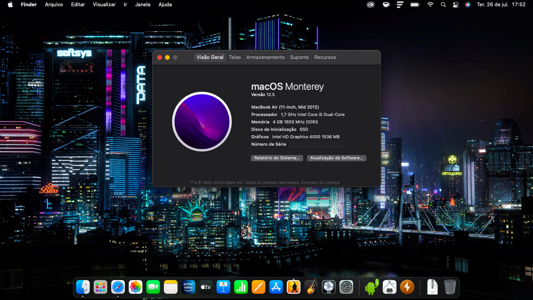Launch Apple TV from the dock
This screenshot has height=300, width=533.
coord(206,287)
